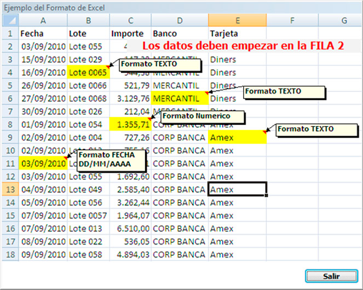Click column E header
This screenshot has height=290, width=363.
pyautogui.click(x=238, y=20)
